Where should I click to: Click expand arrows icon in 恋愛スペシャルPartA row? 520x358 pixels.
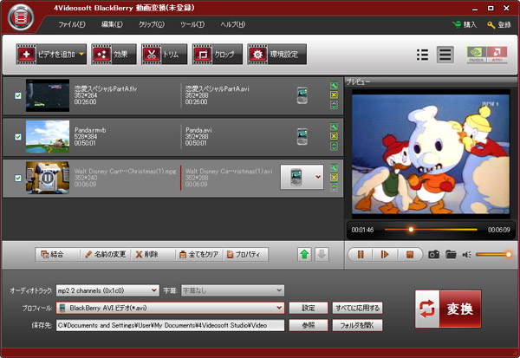(x=334, y=105)
